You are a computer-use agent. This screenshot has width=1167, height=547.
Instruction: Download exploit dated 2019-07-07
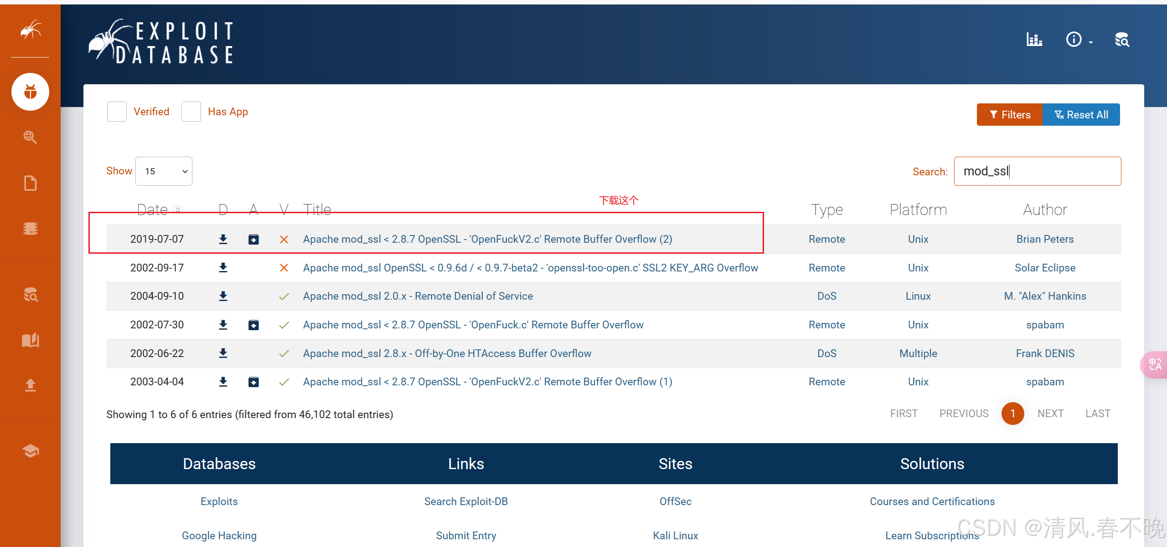[223, 239]
